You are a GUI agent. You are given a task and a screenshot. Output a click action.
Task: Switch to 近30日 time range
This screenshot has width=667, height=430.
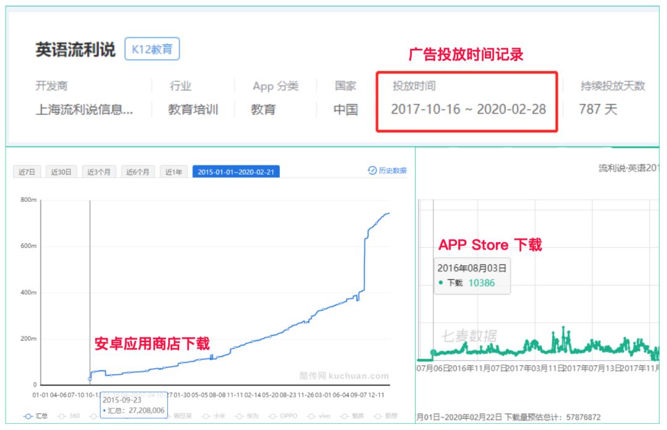pos(61,172)
